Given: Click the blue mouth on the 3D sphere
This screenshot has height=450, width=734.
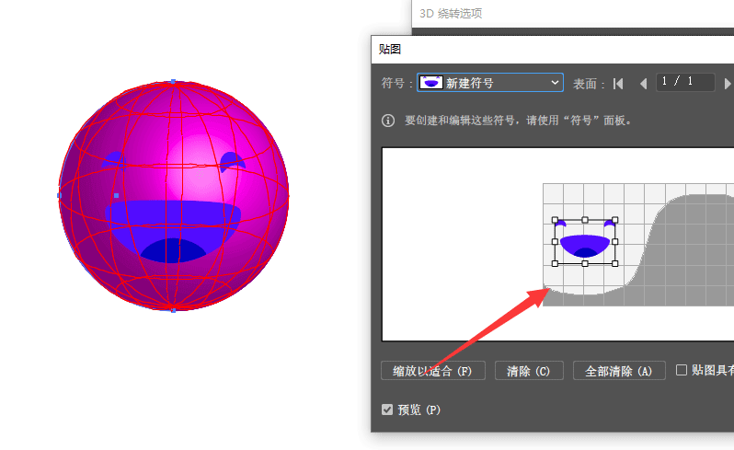Looking at the screenshot, I should click(x=175, y=228).
